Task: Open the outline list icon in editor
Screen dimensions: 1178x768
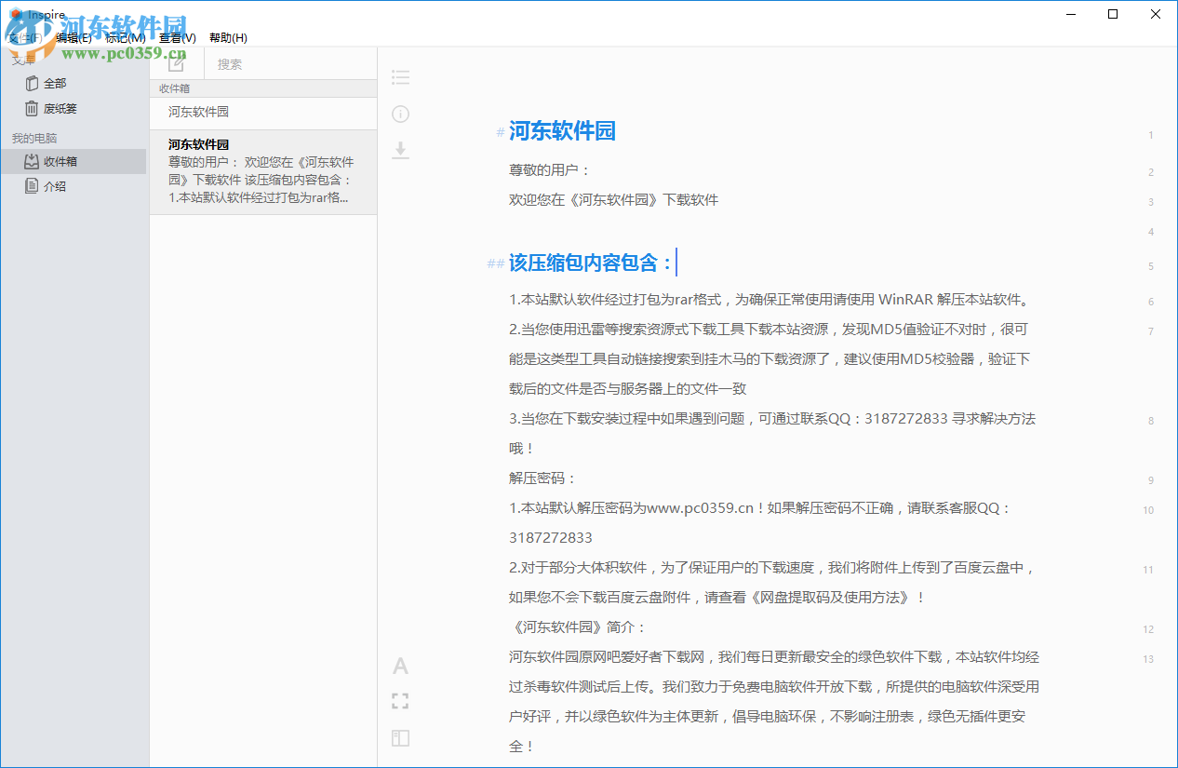Action: (x=400, y=77)
